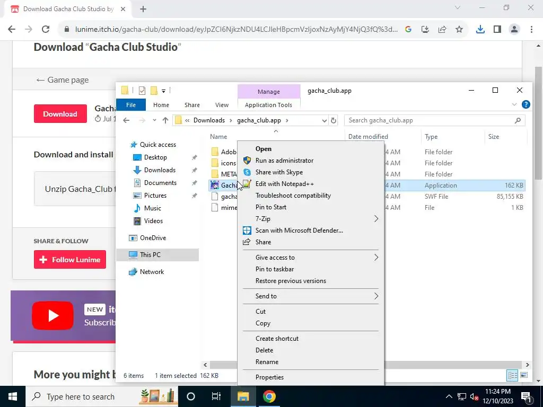Go back via Game page link

pyautogui.click(x=63, y=80)
